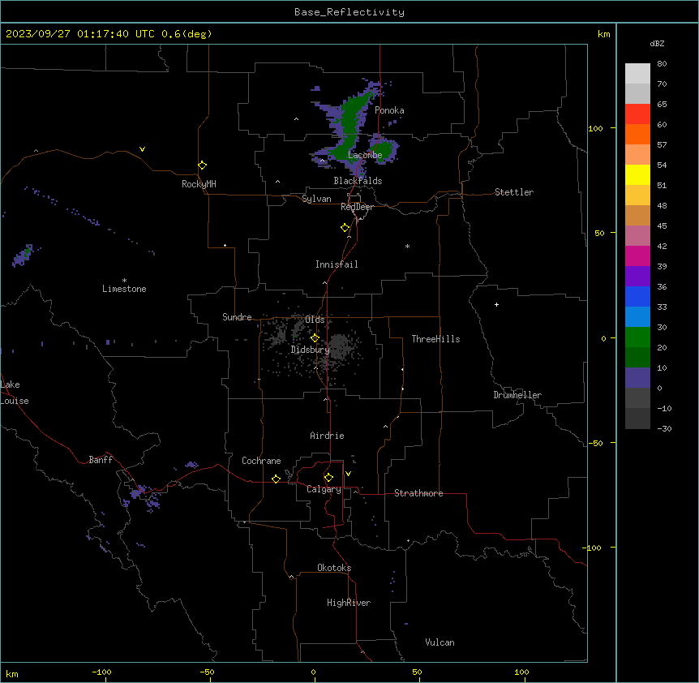Click the Sundre label
Image resolution: width=699 pixels, height=683 pixels.
pyautogui.click(x=237, y=317)
